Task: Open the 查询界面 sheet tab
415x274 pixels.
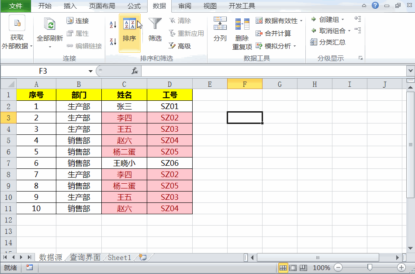Action: coord(85,257)
